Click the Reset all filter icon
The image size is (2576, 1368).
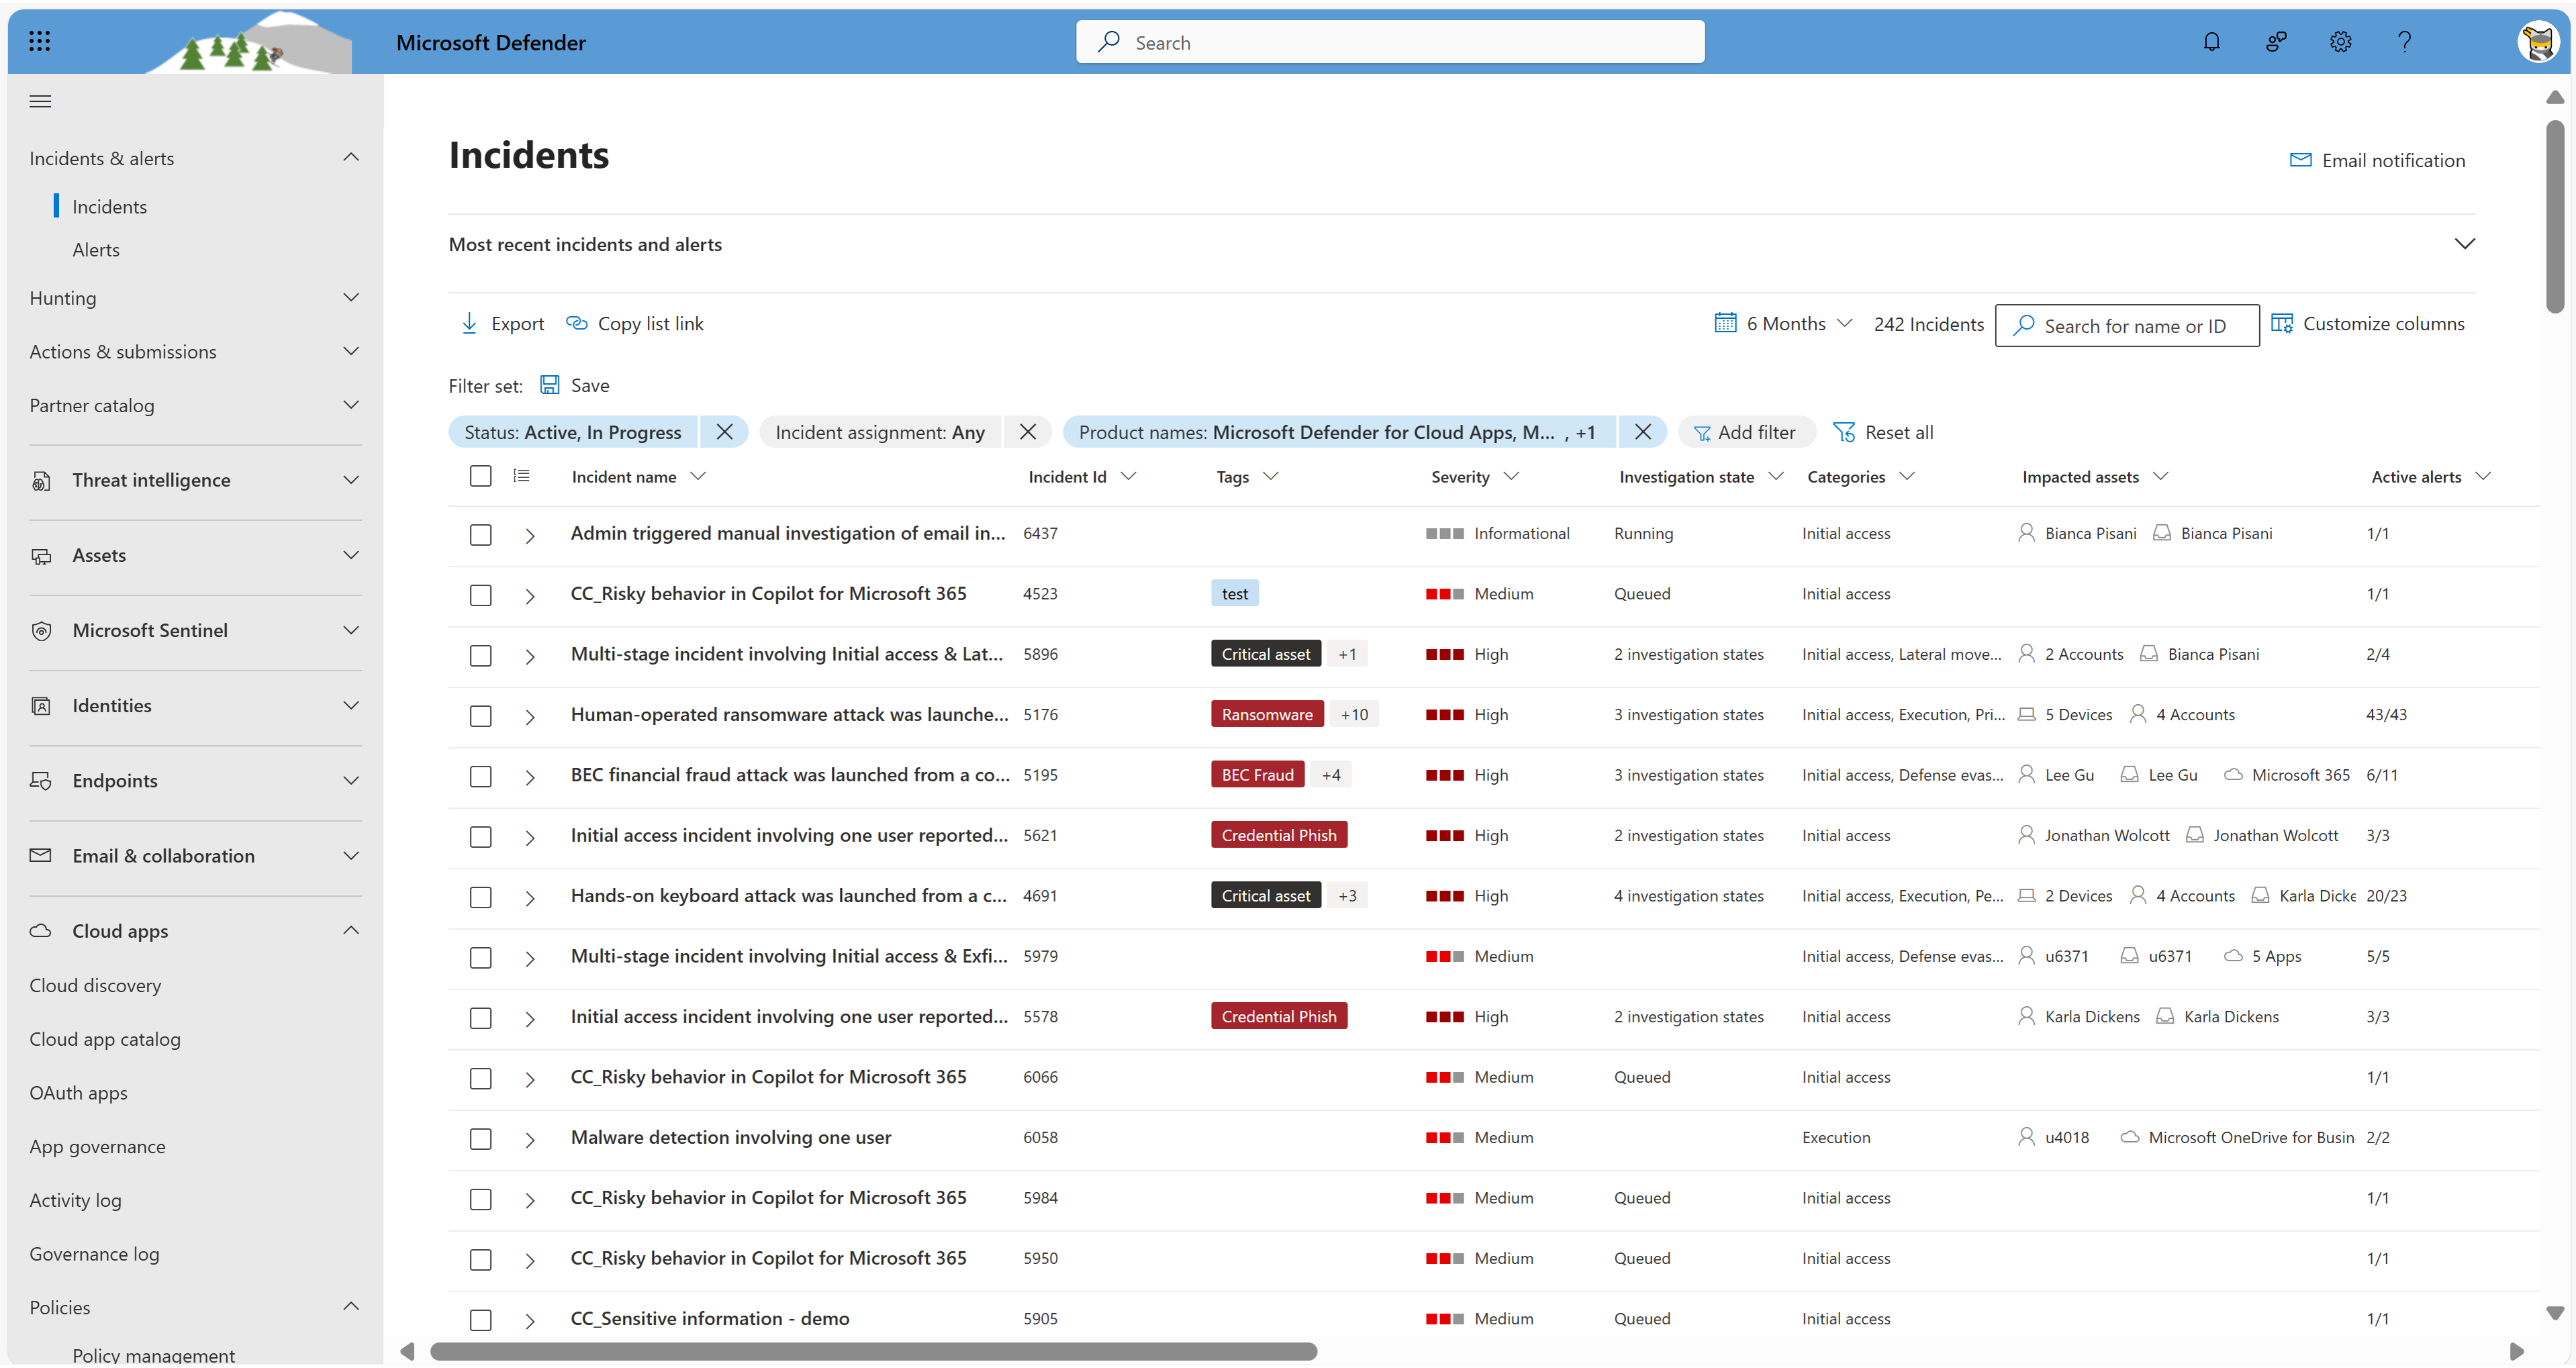coord(1843,432)
